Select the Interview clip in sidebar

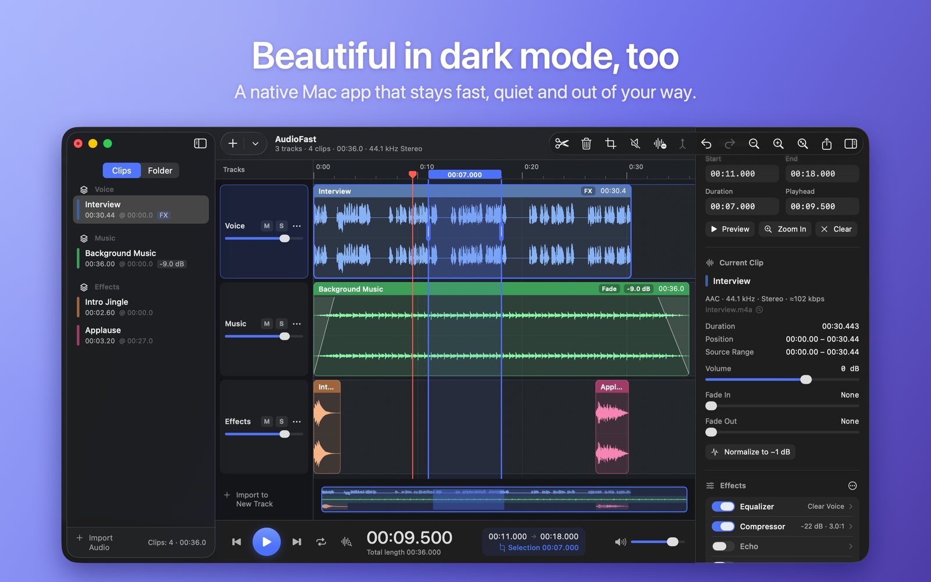pos(141,210)
